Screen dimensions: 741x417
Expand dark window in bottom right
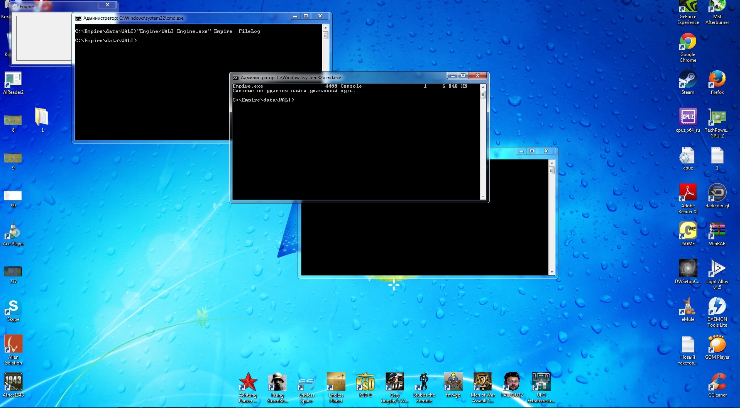click(x=532, y=151)
